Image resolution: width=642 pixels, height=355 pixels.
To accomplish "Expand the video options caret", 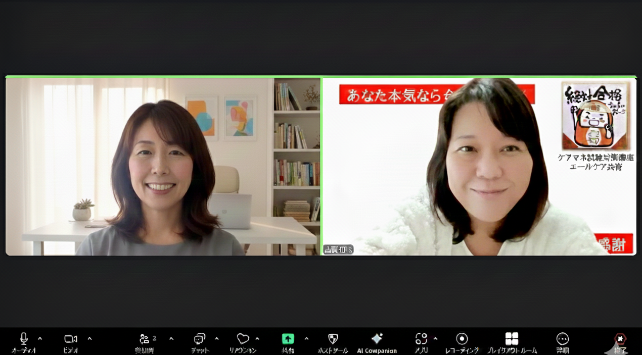I will pos(89,338).
